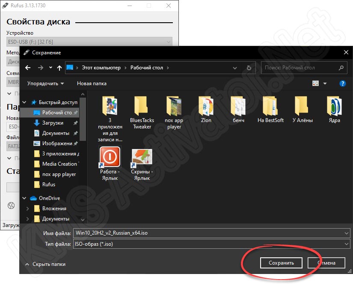353x289 pixels.
Task: Open the help question mark icon
Action: click(x=342, y=83)
